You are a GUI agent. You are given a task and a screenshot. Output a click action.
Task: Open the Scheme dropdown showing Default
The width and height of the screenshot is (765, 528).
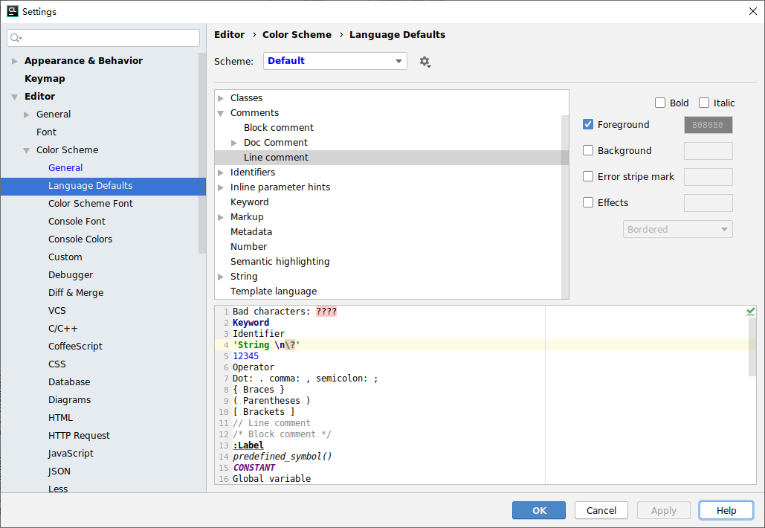click(335, 60)
